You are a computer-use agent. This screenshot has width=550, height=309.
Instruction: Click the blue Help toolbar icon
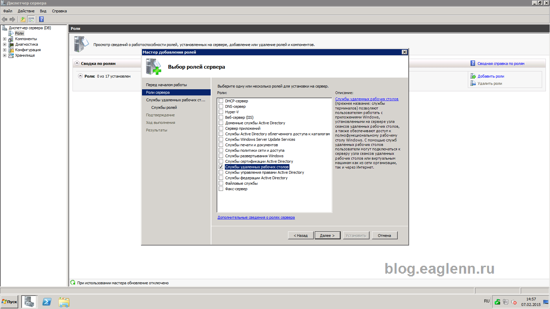pyautogui.click(x=42, y=19)
